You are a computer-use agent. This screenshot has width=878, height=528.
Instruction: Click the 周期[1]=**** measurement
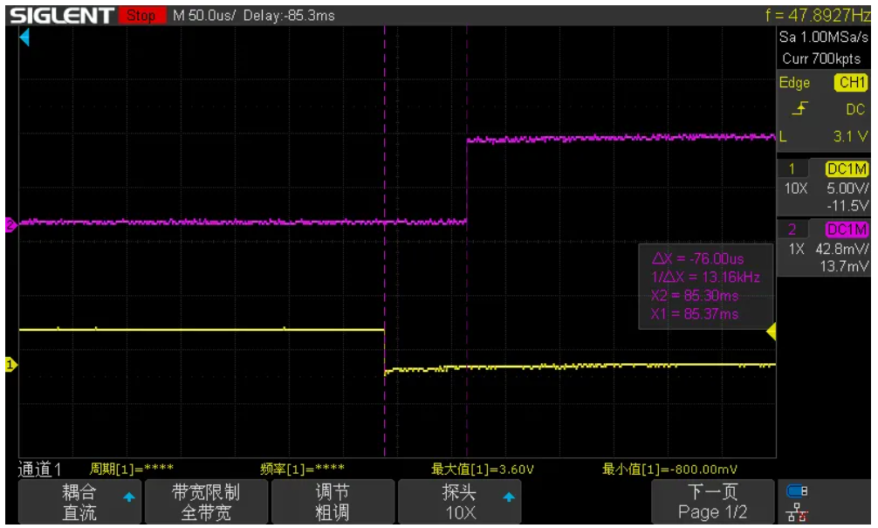132,468
